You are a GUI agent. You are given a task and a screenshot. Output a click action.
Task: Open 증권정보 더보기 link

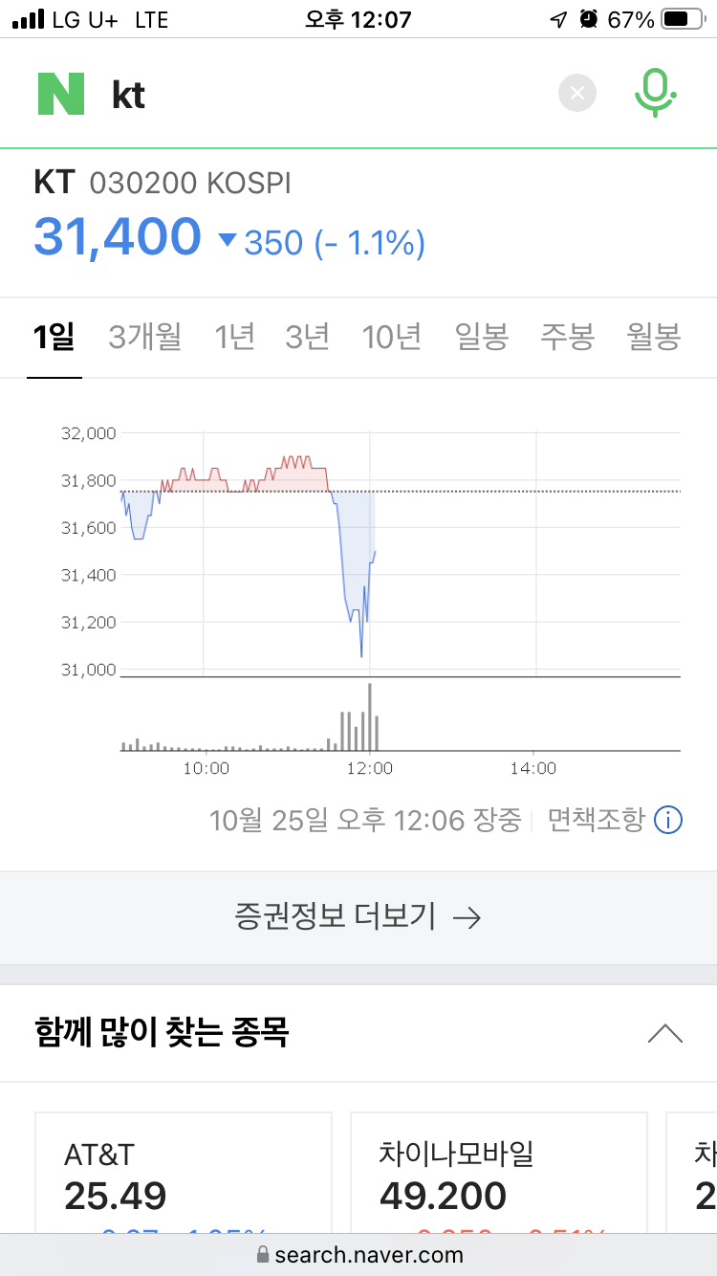click(358, 917)
